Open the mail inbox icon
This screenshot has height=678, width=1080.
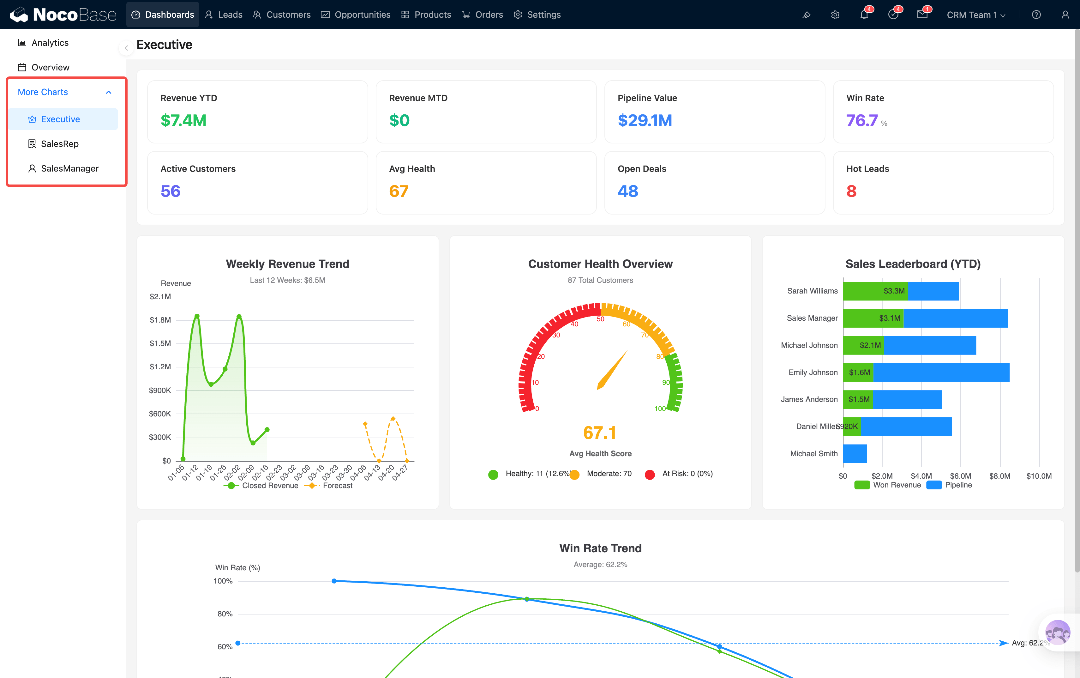pyautogui.click(x=922, y=15)
